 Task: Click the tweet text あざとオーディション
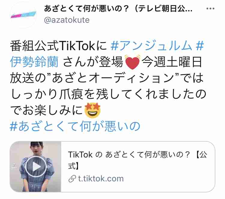click(113, 78)
